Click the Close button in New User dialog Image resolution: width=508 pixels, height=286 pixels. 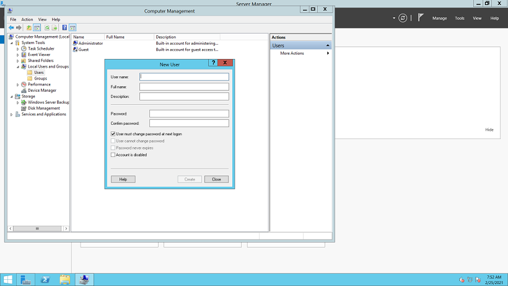(x=216, y=179)
